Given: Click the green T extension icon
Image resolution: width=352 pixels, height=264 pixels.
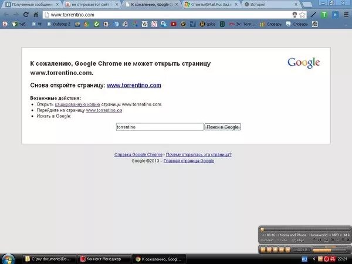Looking at the screenshot, I should coord(324,15).
